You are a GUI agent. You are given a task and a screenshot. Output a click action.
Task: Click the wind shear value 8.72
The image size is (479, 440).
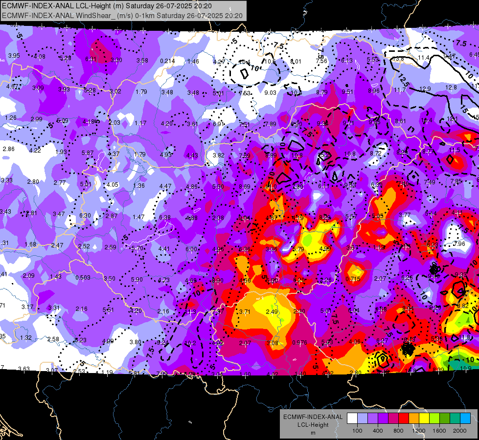point(376,154)
